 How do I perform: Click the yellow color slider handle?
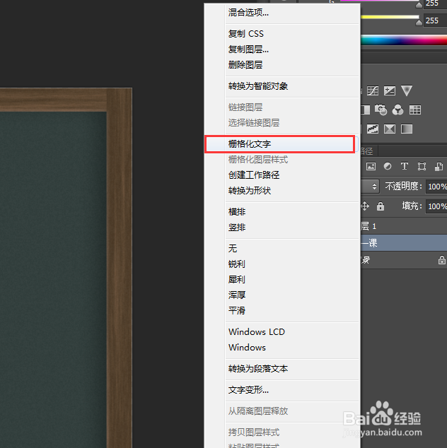[419, 23]
